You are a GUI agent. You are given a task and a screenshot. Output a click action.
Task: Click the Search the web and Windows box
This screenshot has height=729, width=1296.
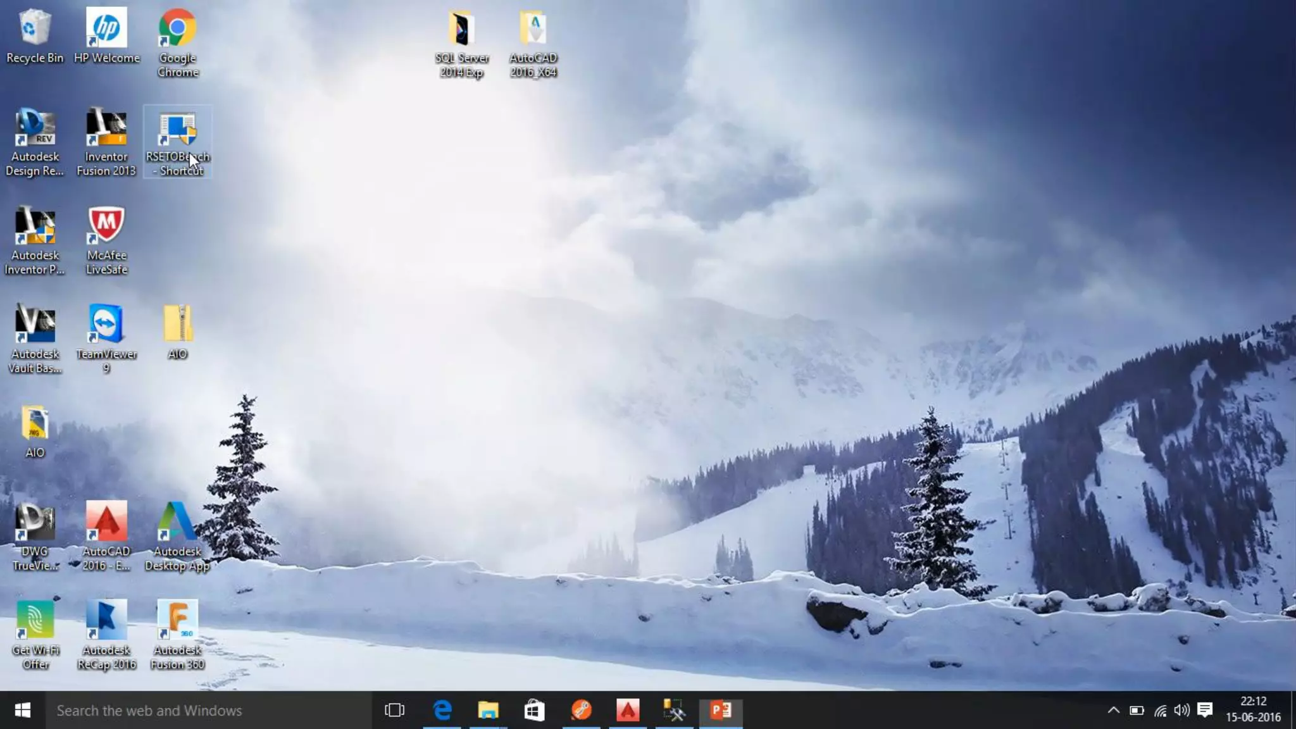pos(209,710)
